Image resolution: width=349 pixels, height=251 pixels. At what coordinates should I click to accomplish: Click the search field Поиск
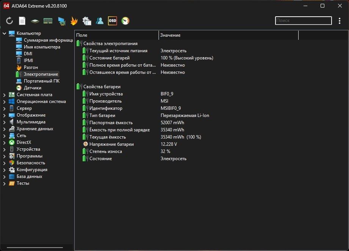pos(304,20)
